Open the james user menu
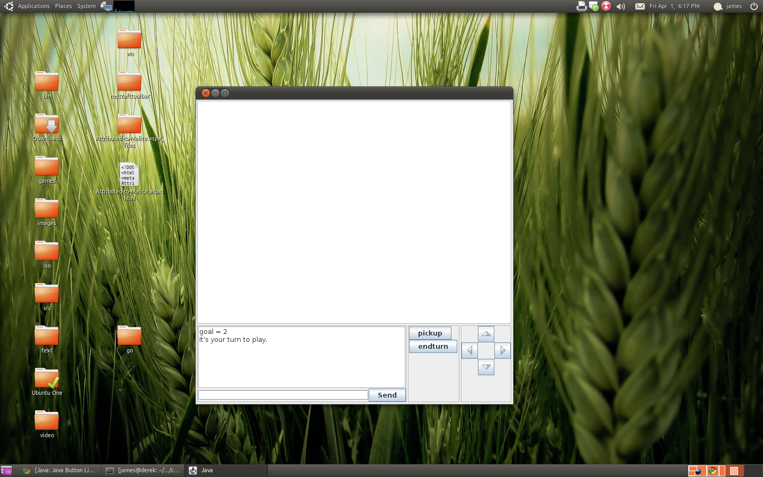The image size is (763, 477). (727, 6)
